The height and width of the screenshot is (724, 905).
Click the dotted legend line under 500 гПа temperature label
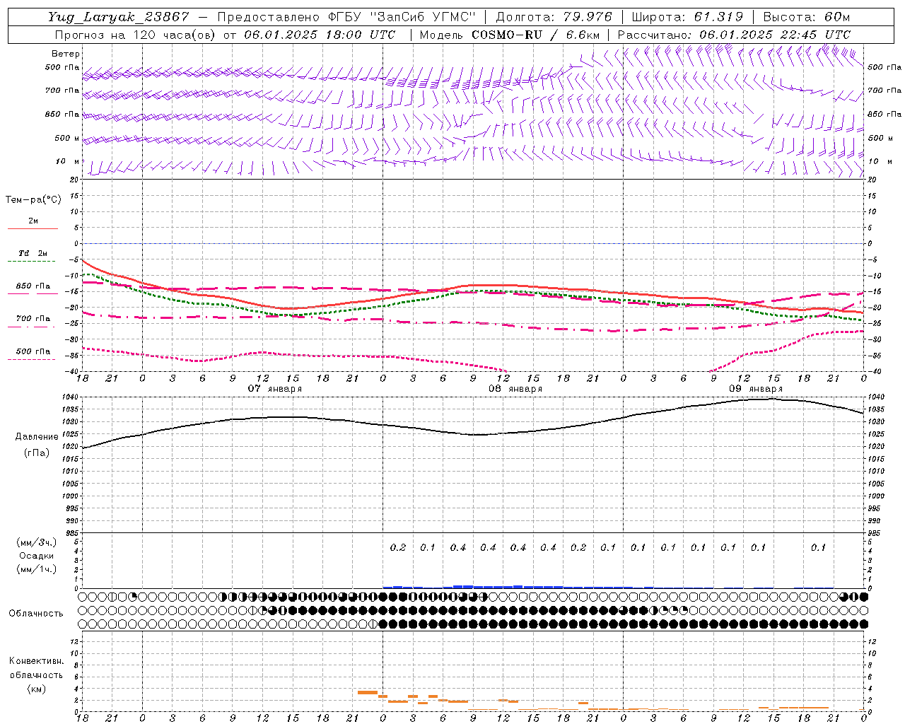(32, 360)
